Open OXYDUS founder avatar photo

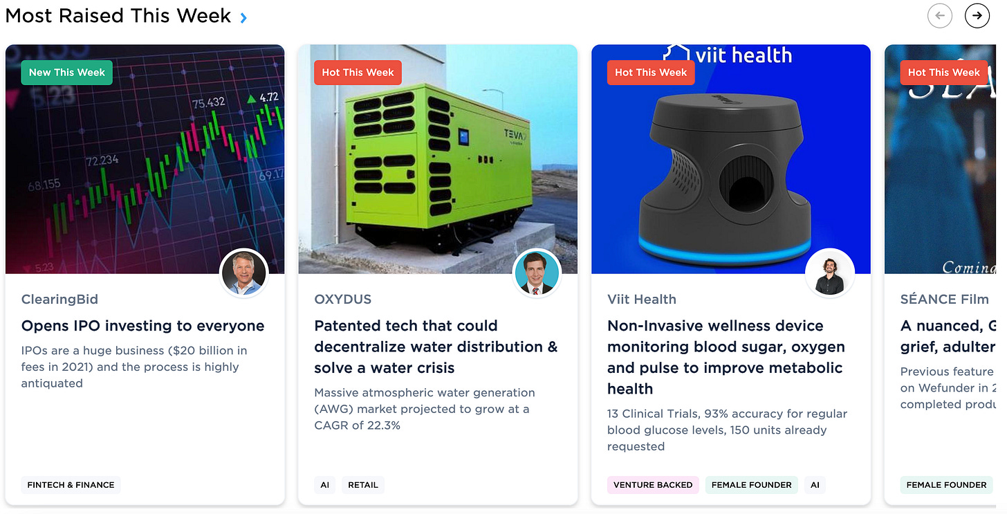(537, 273)
